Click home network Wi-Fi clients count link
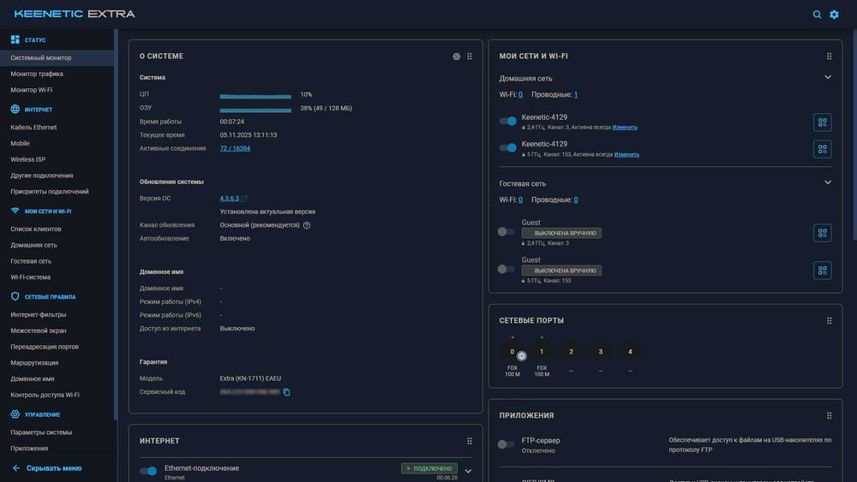Image resolution: width=857 pixels, height=482 pixels. tap(520, 94)
